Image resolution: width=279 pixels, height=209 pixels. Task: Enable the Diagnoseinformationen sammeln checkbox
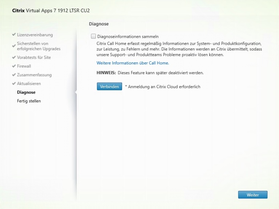pyautogui.click(x=93, y=36)
